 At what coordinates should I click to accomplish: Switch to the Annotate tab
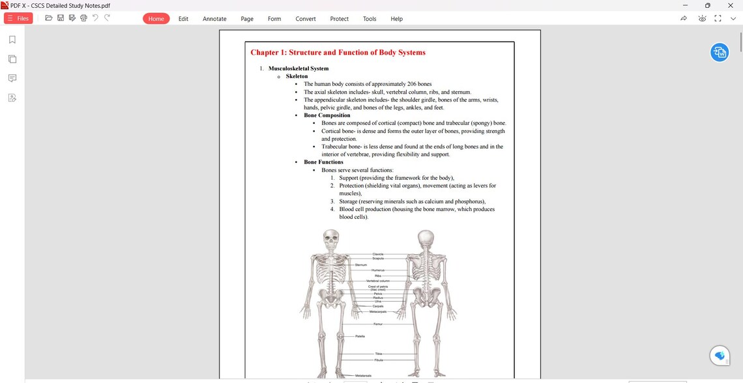point(214,18)
